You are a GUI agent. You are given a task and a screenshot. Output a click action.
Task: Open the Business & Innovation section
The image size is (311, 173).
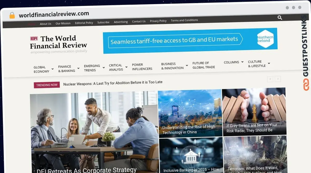tap(172, 66)
